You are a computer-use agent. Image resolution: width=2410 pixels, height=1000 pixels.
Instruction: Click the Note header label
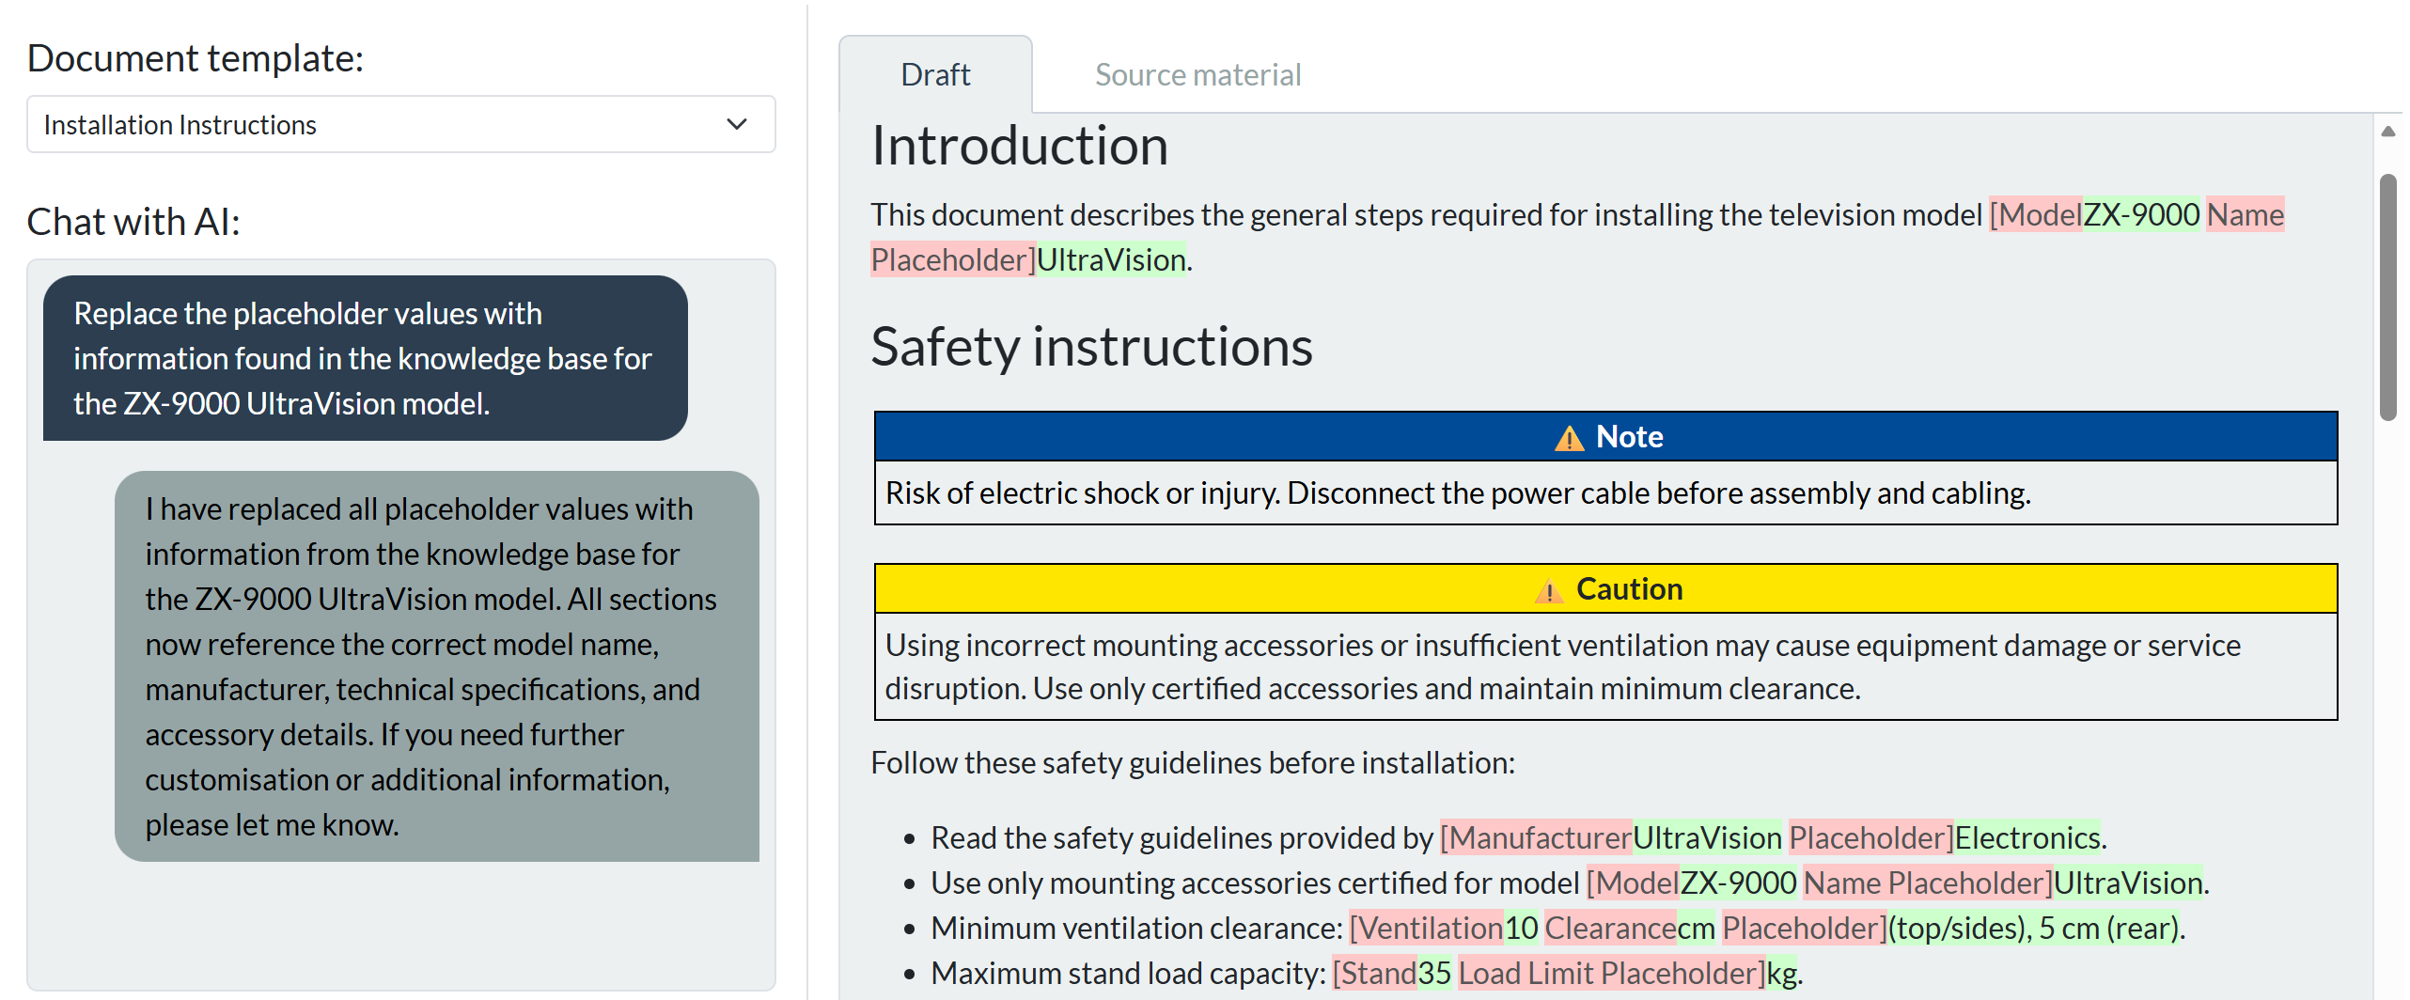click(x=1629, y=437)
